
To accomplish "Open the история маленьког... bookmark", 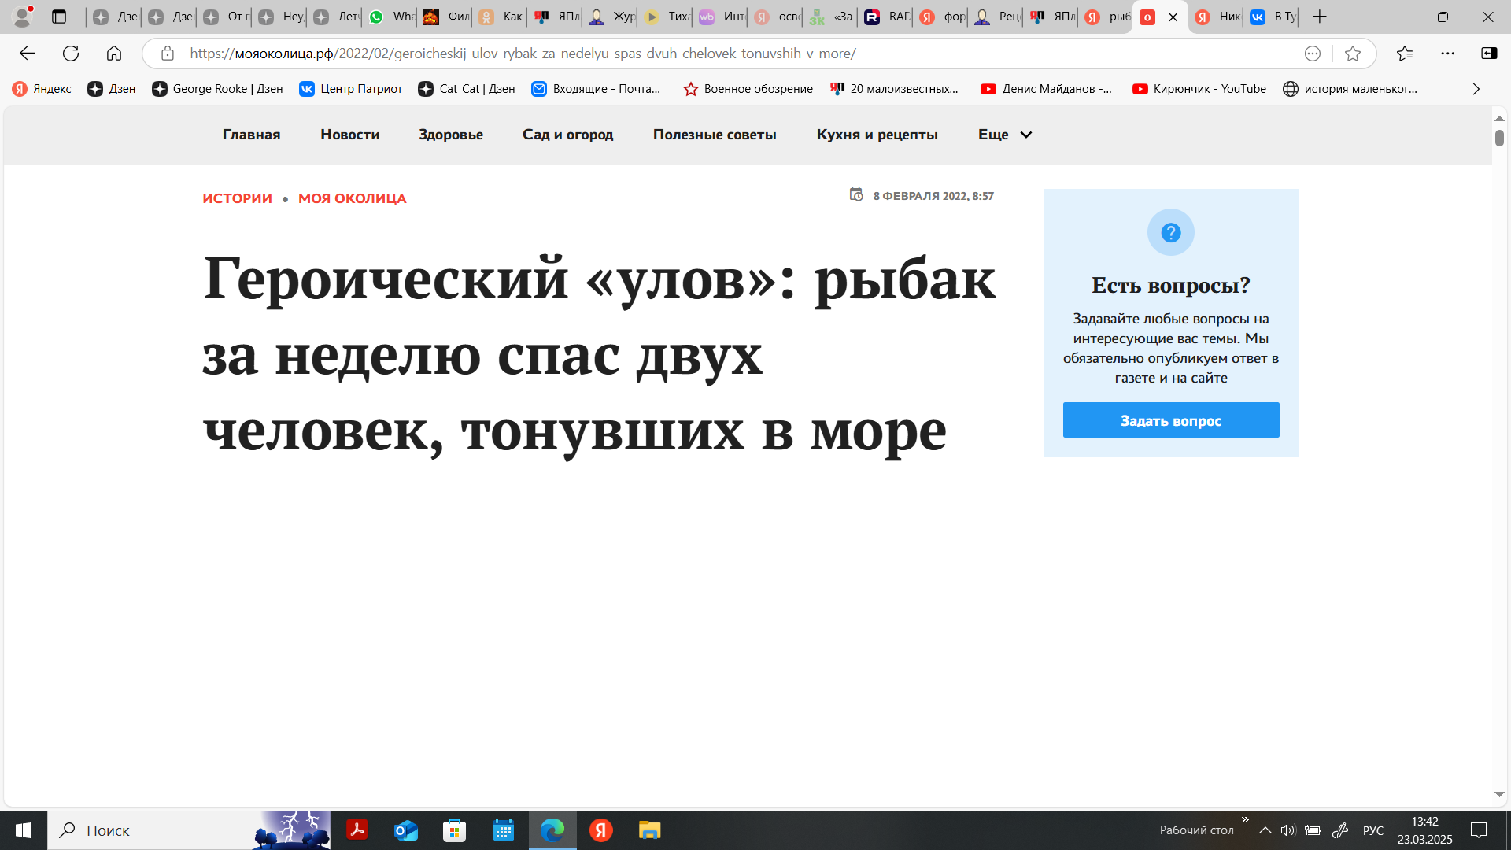I will coord(1350,89).
